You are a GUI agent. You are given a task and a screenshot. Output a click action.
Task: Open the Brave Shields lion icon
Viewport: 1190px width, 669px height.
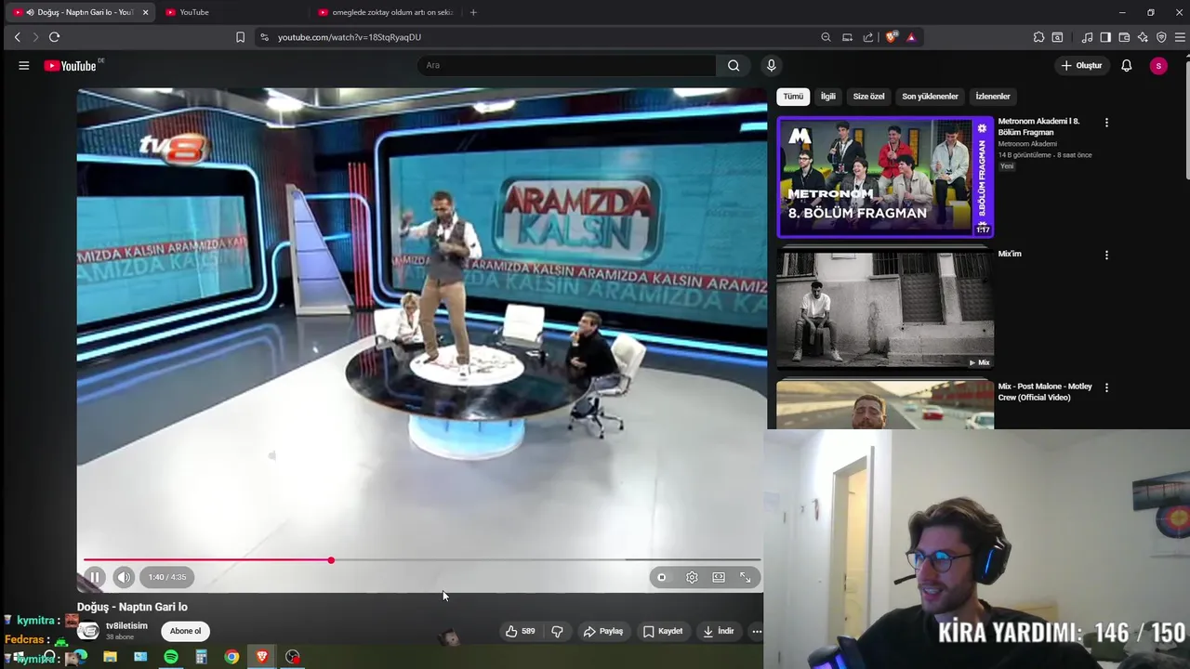click(x=892, y=37)
